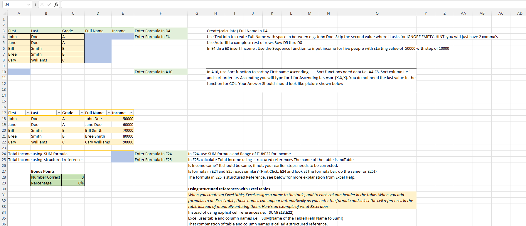Select the blue cell A10
Viewport: 526px width, 226px height.
(x=19, y=72)
